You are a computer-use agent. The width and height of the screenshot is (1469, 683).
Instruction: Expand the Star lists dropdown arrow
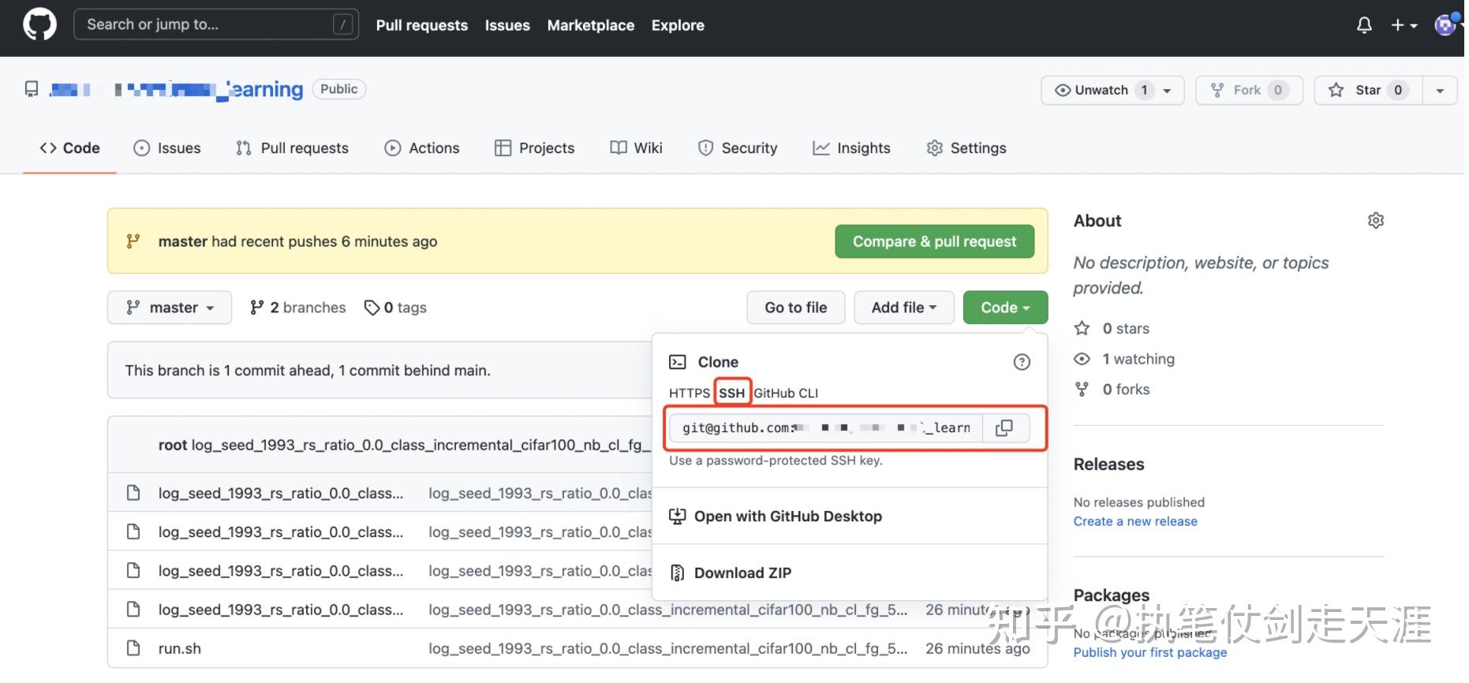[x=1439, y=90]
